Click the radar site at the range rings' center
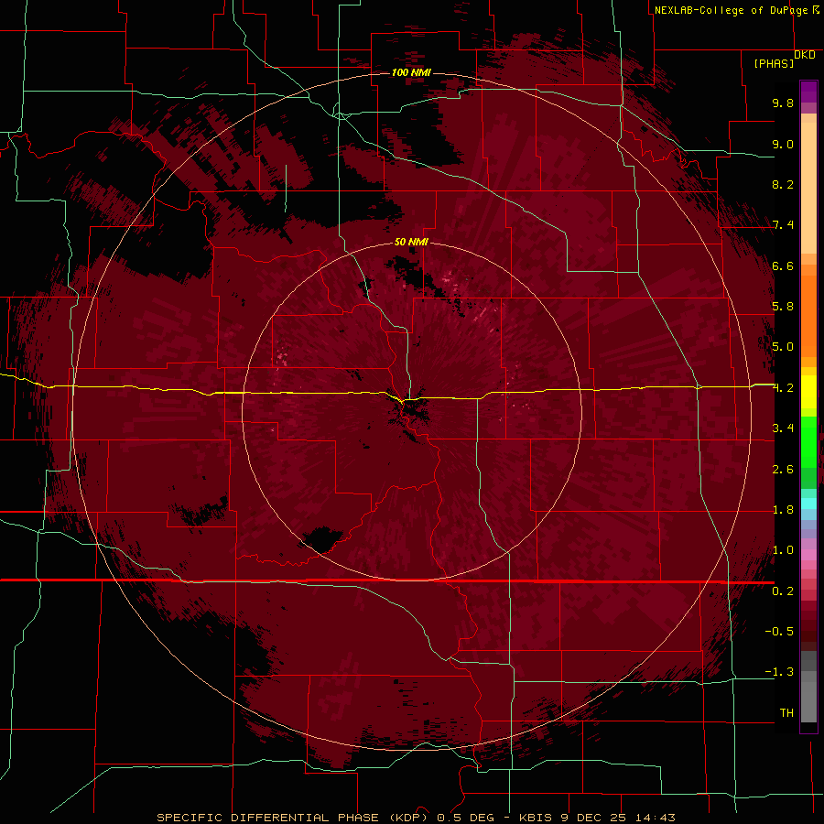The height and width of the screenshot is (824, 824). [x=411, y=410]
